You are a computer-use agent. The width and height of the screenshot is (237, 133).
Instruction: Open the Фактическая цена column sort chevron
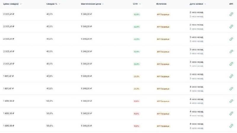103,4
